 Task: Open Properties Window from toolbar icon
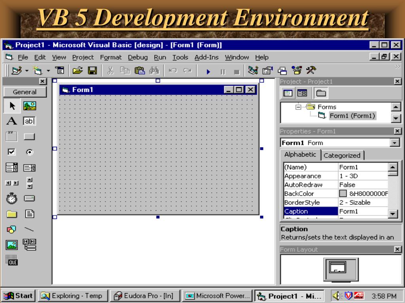268,70
